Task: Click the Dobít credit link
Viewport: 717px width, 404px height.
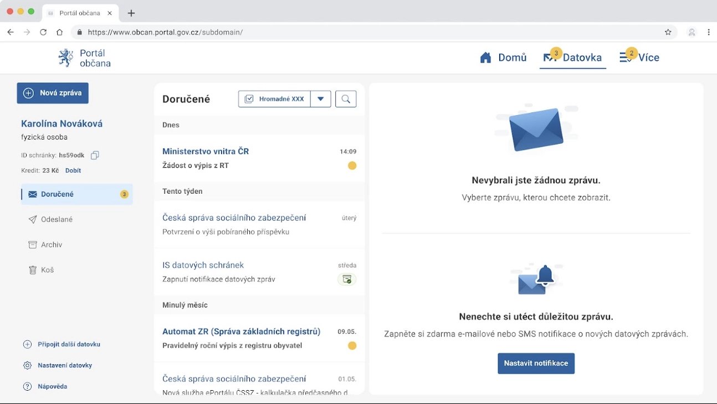Action: pos(73,170)
